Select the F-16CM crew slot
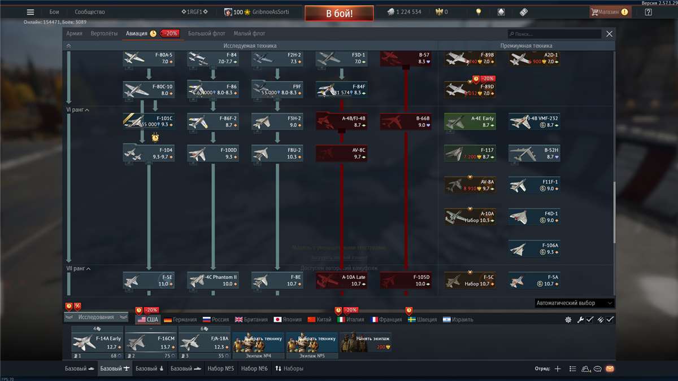678x381 pixels. point(151,343)
